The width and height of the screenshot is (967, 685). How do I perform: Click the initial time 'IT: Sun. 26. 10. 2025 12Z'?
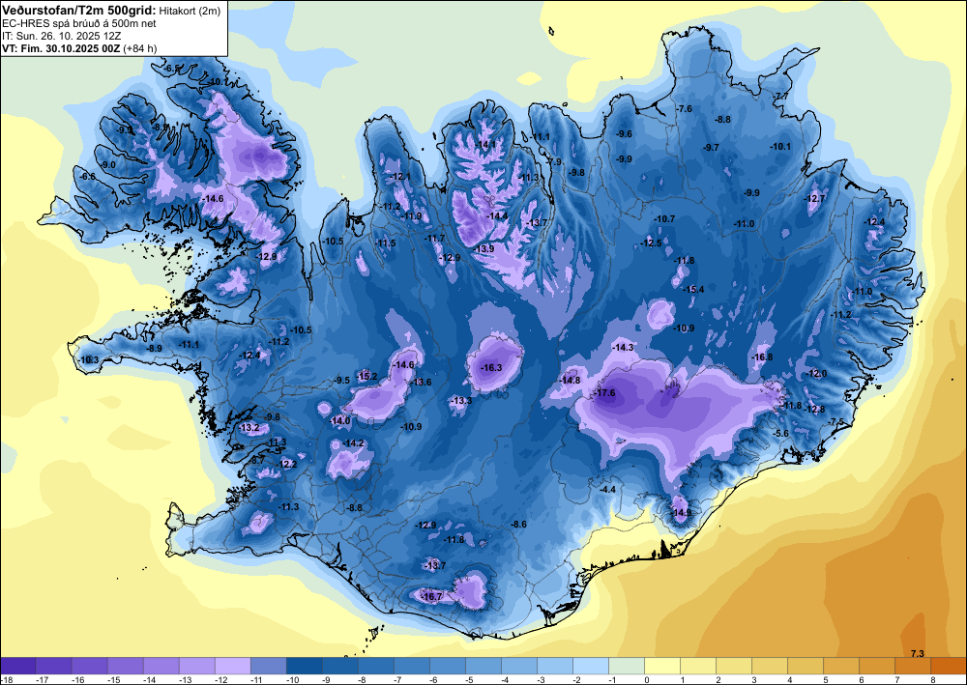point(62,36)
